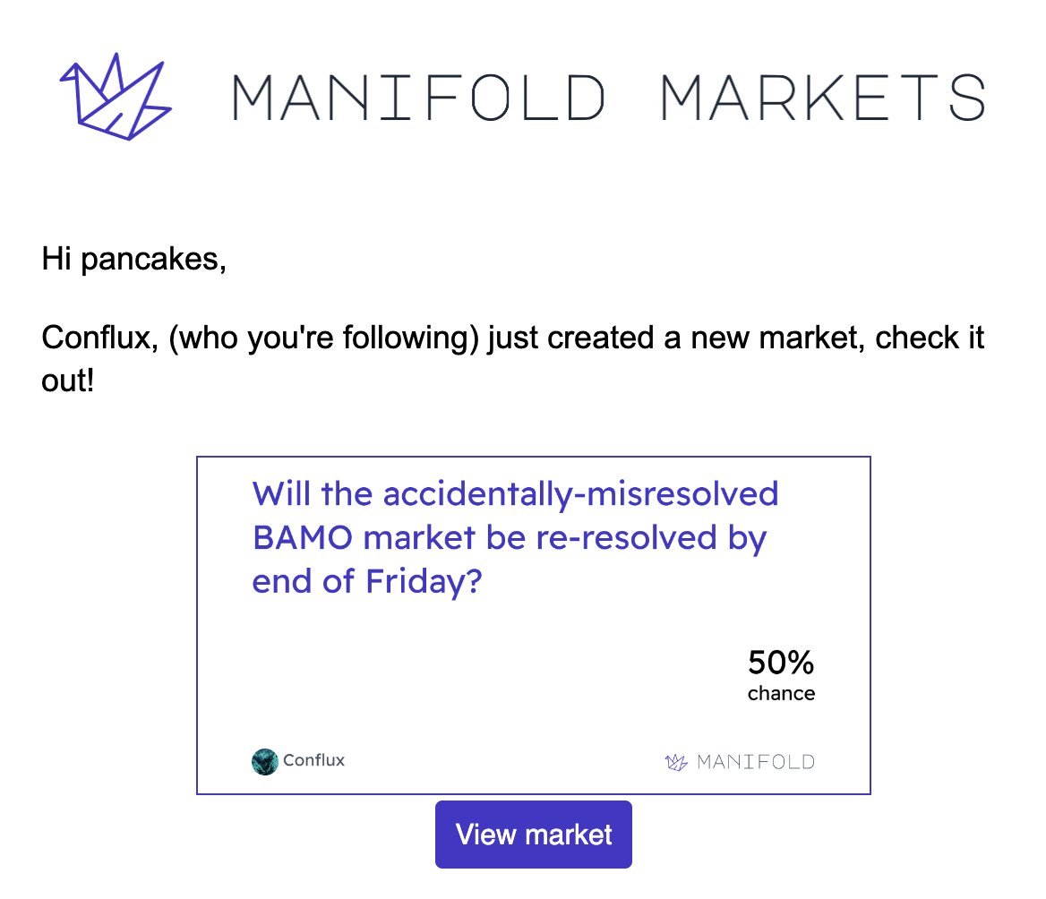Click the small MANIFOLD text in card footer
This screenshot has height=899, width=1046.
point(756,762)
